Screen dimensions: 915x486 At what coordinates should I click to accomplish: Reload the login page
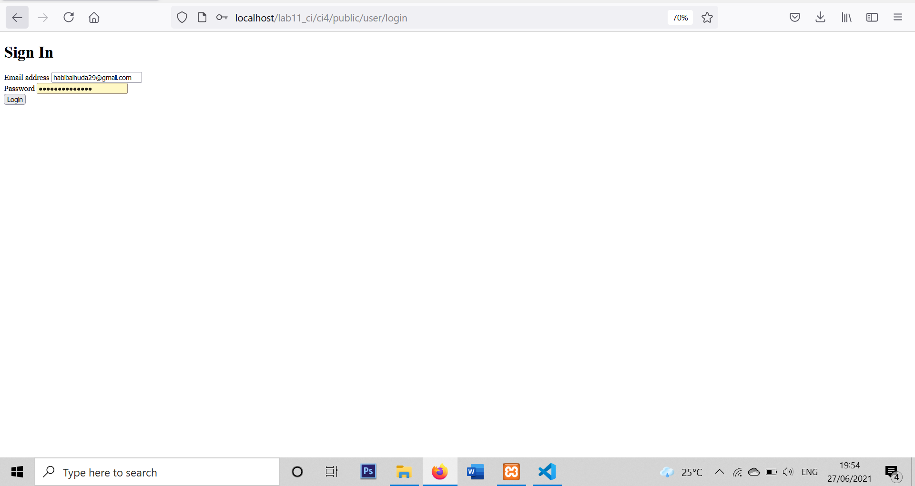click(69, 17)
